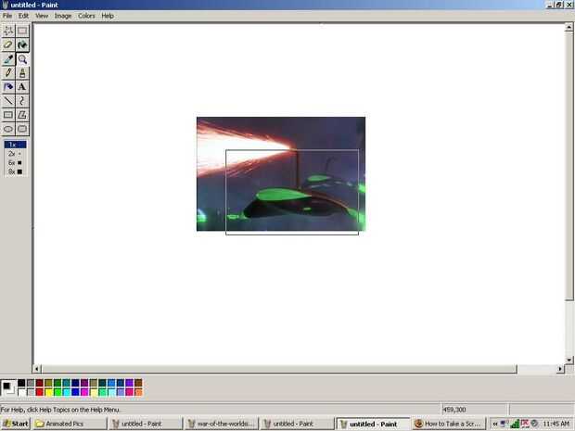Select the Magnifier tool
Screen dimensions: 575x431
coord(22,58)
